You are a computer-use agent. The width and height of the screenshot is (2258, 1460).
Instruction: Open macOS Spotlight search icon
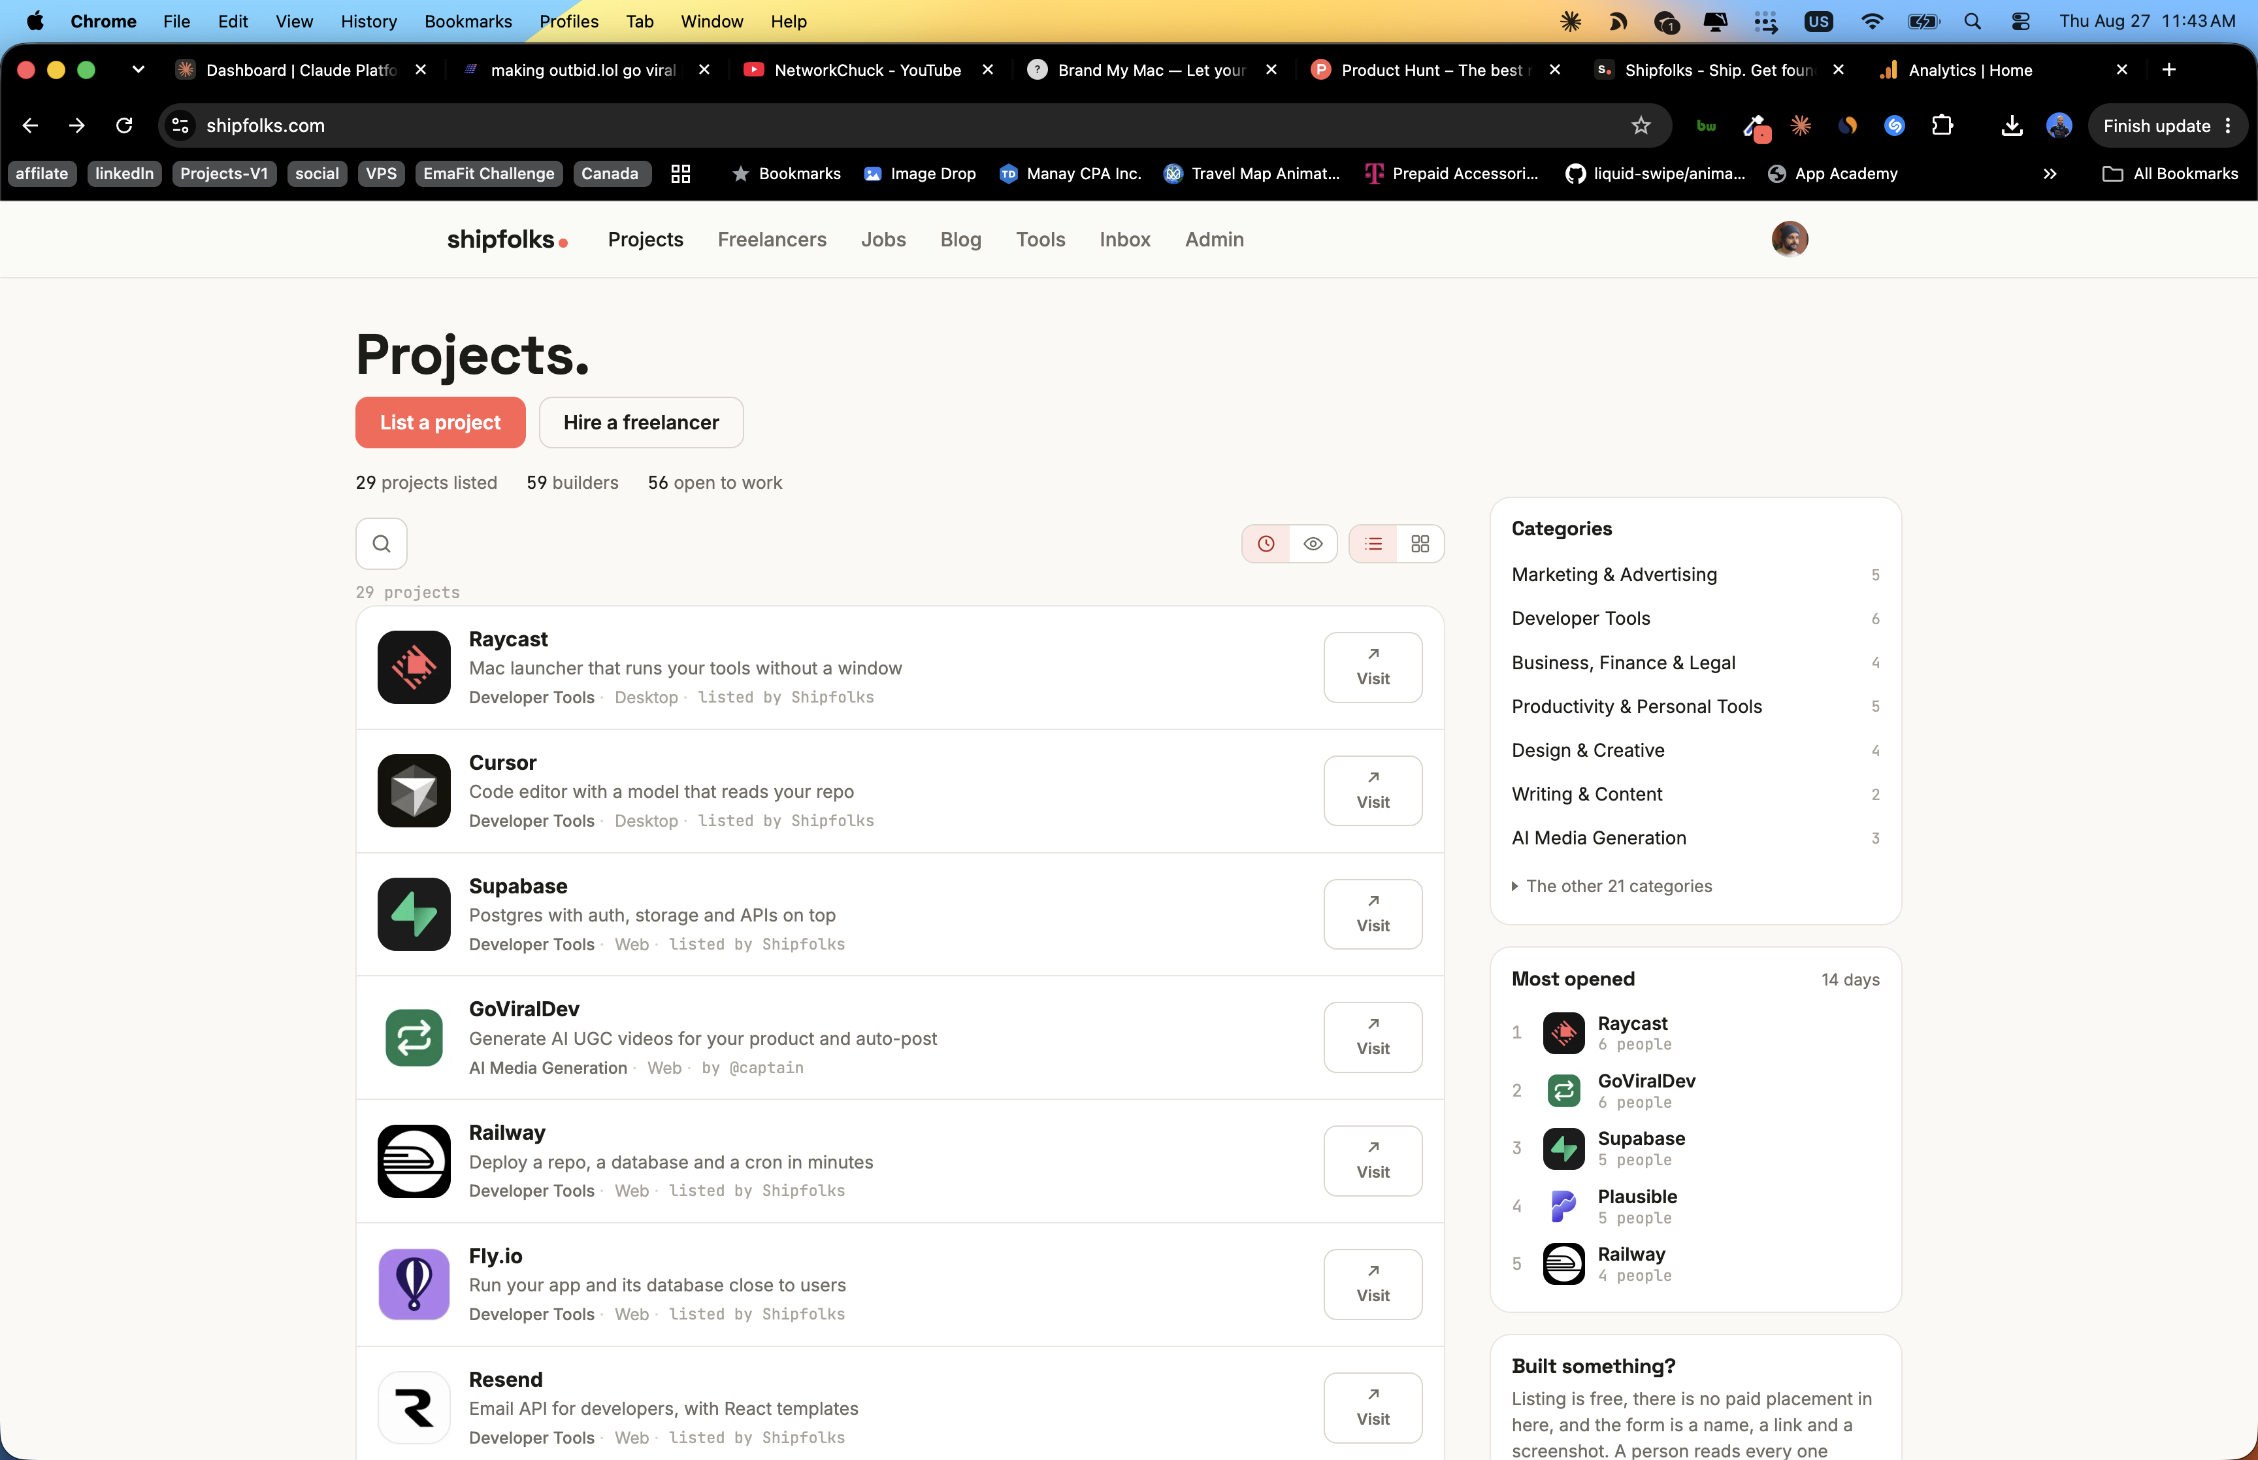coord(1972,21)
